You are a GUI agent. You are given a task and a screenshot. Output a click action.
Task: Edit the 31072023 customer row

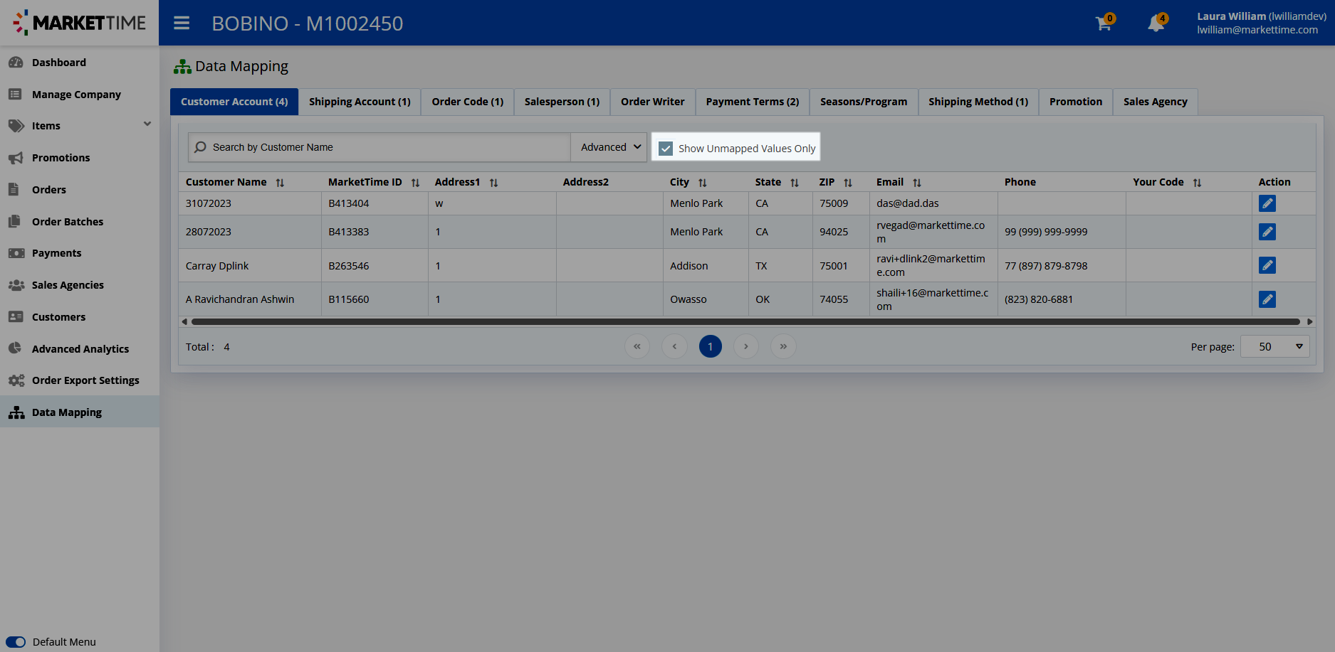(x=1267, y=203)
